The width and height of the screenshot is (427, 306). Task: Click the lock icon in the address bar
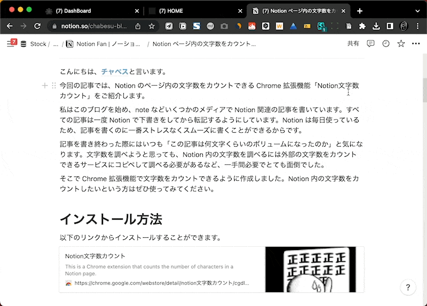pyautogui.click(x=54, y=26)
